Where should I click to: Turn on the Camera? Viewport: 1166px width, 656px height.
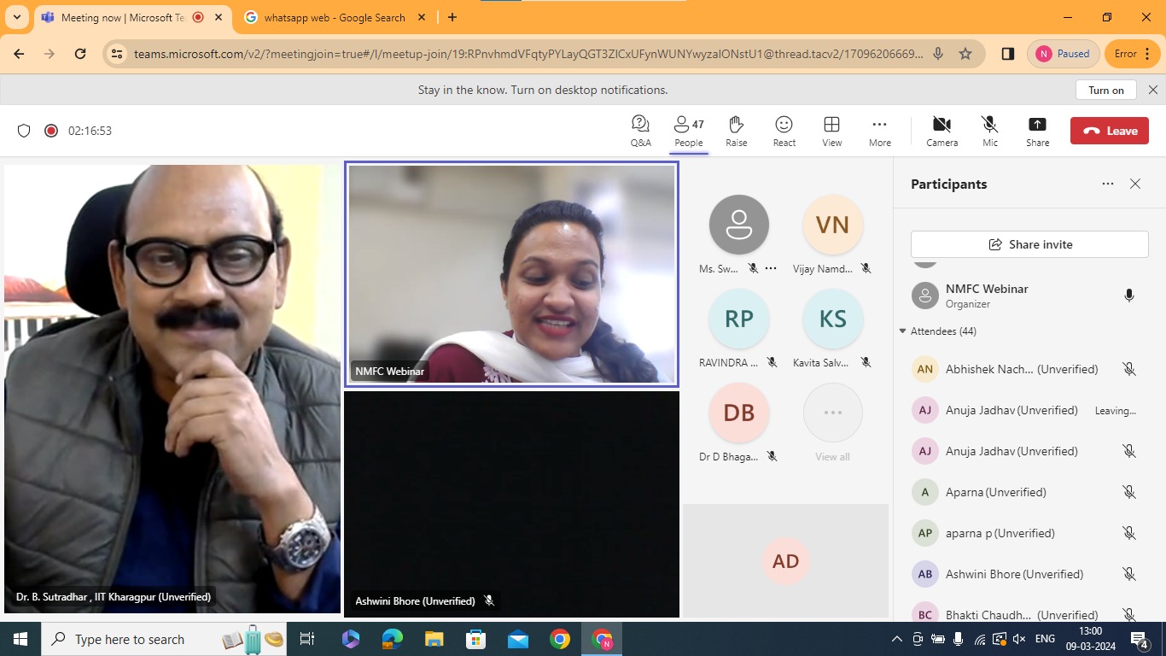point(942,131)
